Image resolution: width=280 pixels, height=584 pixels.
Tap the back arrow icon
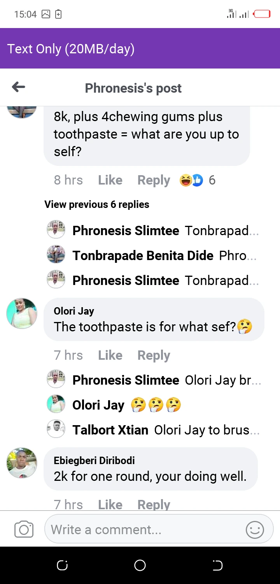click(19, 87)
